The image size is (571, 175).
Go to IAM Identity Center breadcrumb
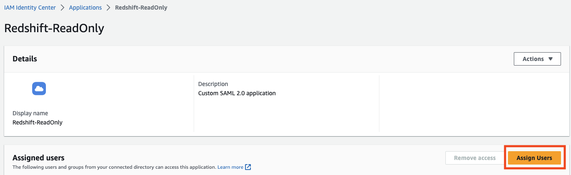tap(30, 8)
